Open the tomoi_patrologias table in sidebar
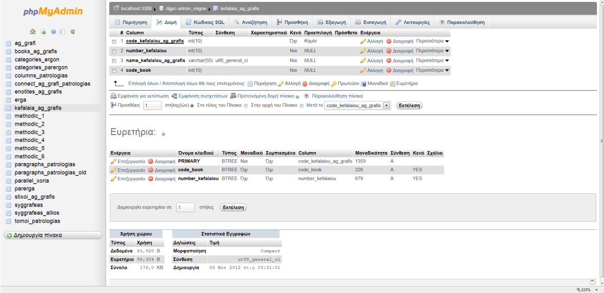 tap(37, 221)
